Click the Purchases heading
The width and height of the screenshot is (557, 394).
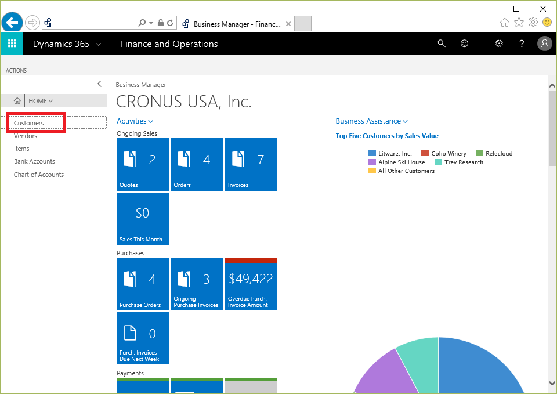[131, 253]
